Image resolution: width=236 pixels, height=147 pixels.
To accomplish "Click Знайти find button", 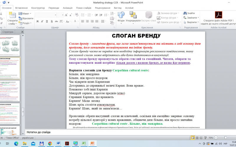I will click(x=189, y=13).
